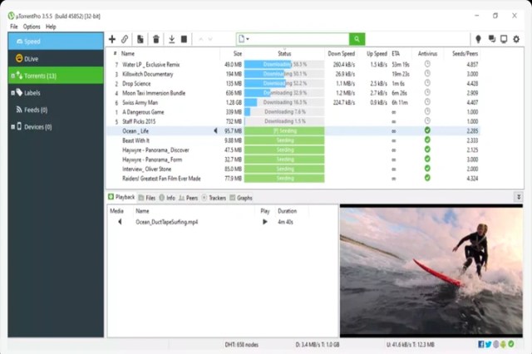Click antivirus clock icon for Water LP row
This screenshot has height=354, width=532.
pos(427,64)
